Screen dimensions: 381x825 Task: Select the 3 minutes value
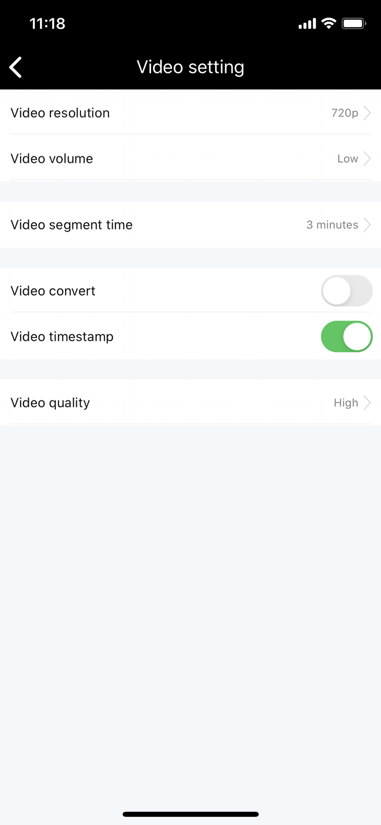pos(332,225)
